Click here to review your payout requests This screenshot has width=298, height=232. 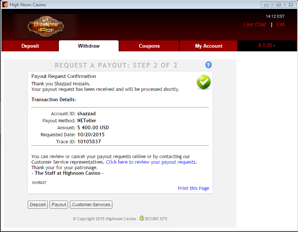[x=151, y=162]
